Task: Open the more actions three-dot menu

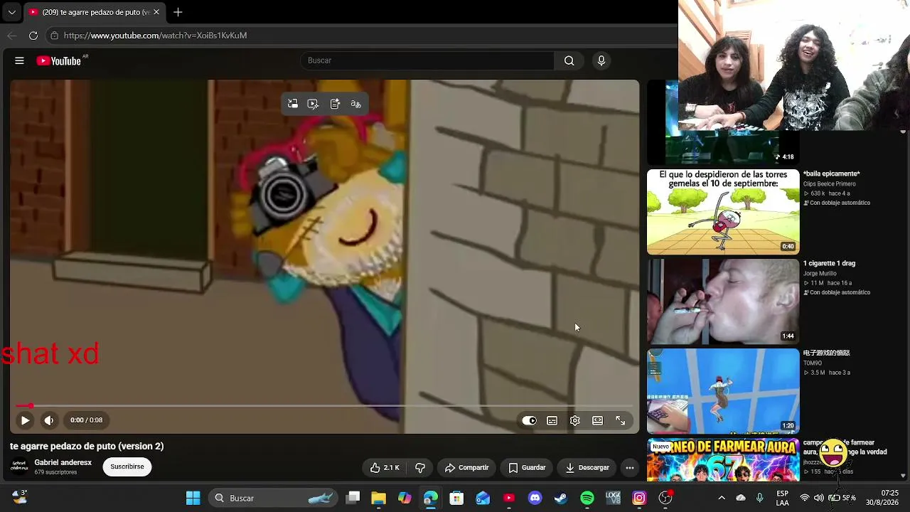Action: [629, 467]
